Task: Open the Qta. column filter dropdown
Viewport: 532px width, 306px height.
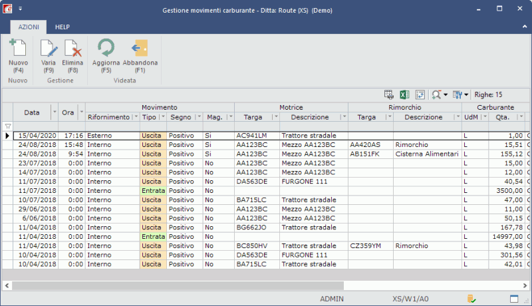Action: pos(521,116)
